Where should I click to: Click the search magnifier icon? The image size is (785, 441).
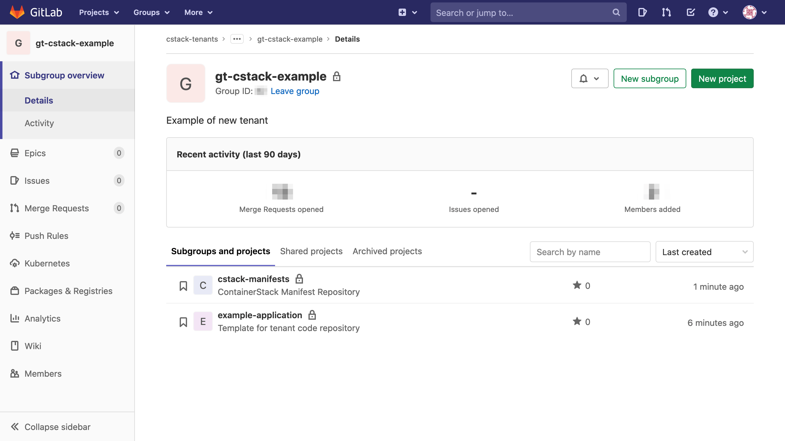tap(616, 12)
